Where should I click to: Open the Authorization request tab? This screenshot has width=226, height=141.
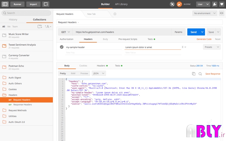point(67,39)
